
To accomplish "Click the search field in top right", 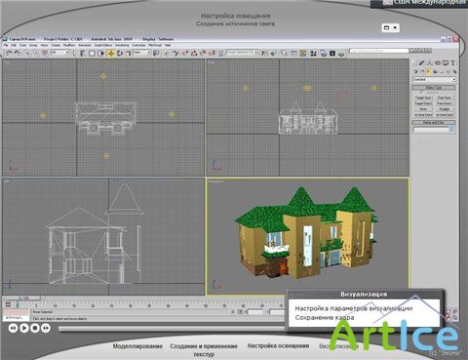I will click(x=379, y=51).
